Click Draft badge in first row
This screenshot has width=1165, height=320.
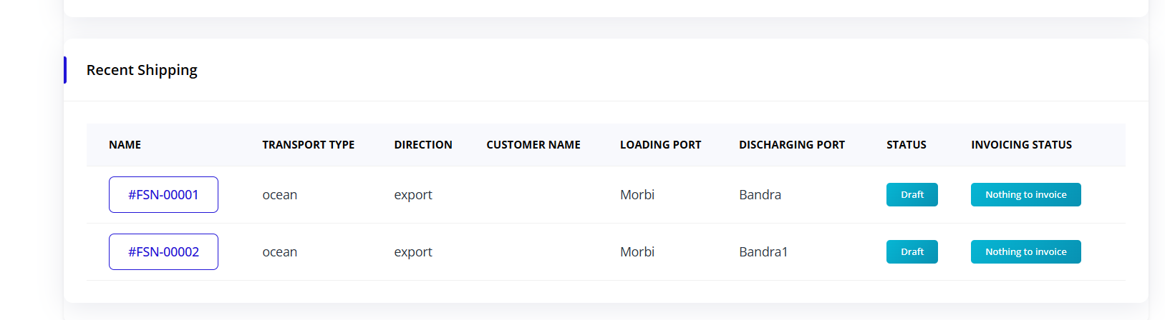912,194
